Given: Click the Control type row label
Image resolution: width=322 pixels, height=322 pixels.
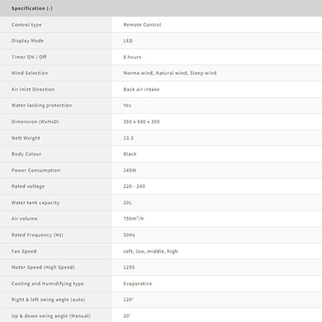Looking at the screenshot, I should pyautogui.click(x=27, y=25).
